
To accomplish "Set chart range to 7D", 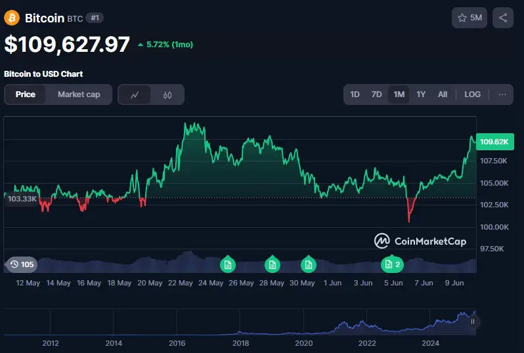I will pyautogui.click(x=377, y=94).
